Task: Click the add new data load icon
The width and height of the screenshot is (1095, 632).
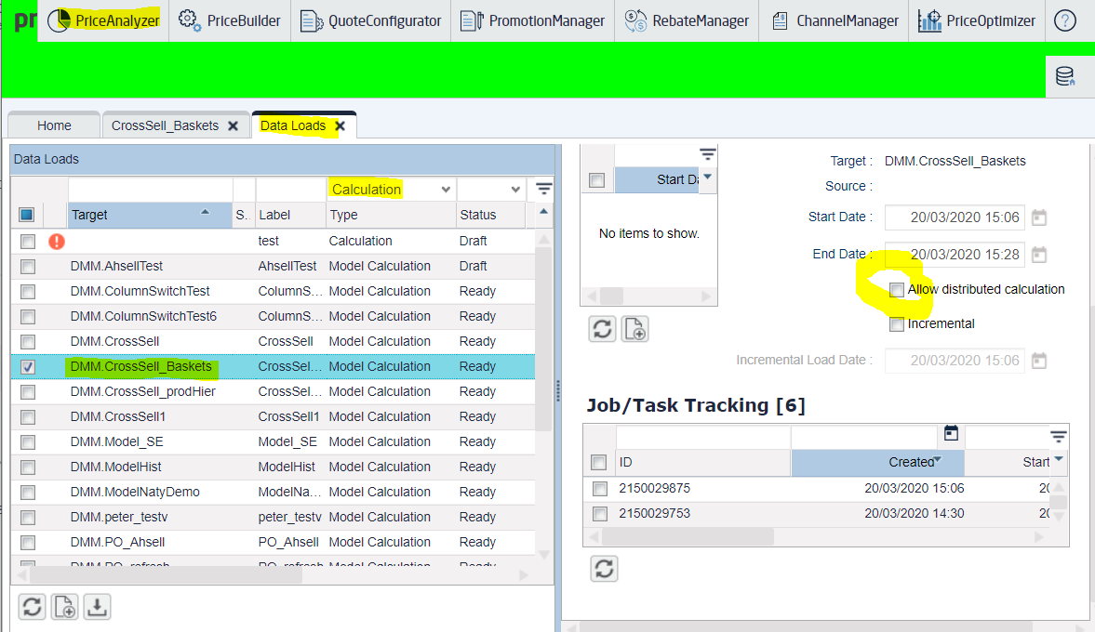Action: 65,607
